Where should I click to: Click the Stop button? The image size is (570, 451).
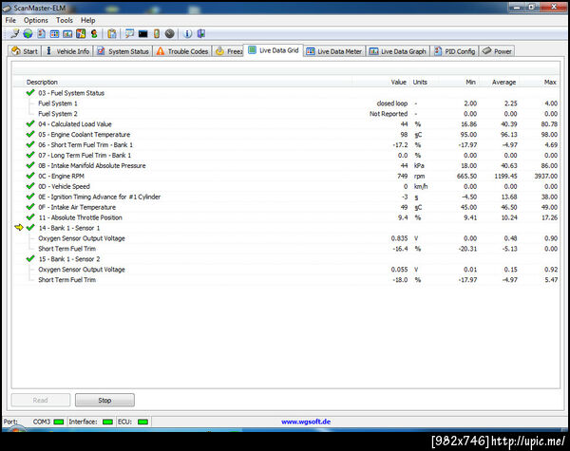(104, 400)
